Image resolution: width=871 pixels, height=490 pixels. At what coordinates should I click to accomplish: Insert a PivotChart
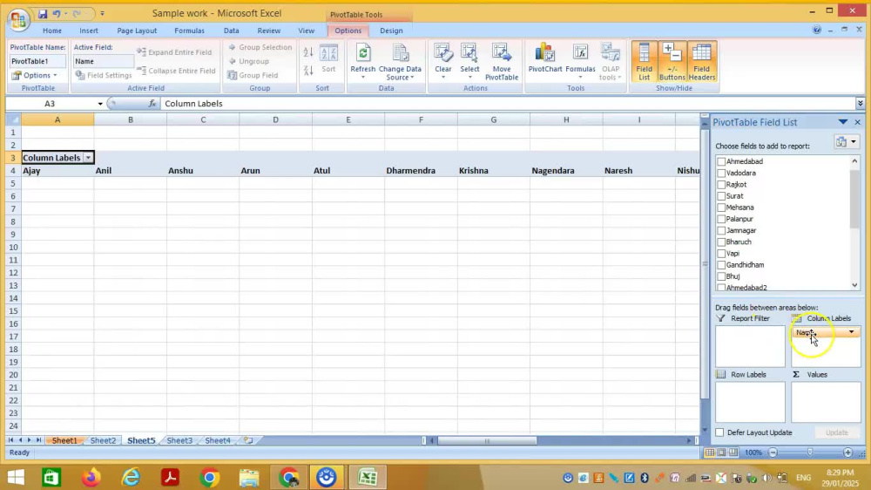545,59
